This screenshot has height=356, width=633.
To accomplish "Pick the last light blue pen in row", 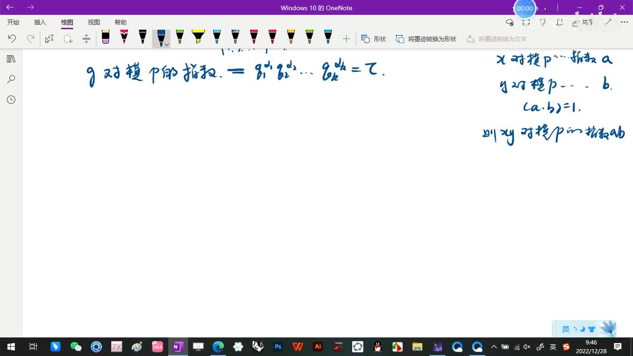I will (x=328, y=37).
